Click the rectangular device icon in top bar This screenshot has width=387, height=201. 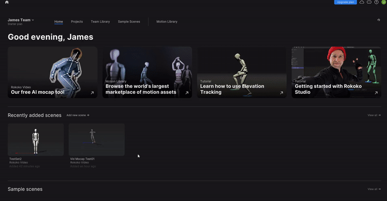[369, 2]
